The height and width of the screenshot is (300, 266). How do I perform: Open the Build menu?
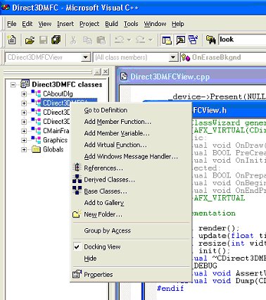pyautogui.click(x=111, y=24)
